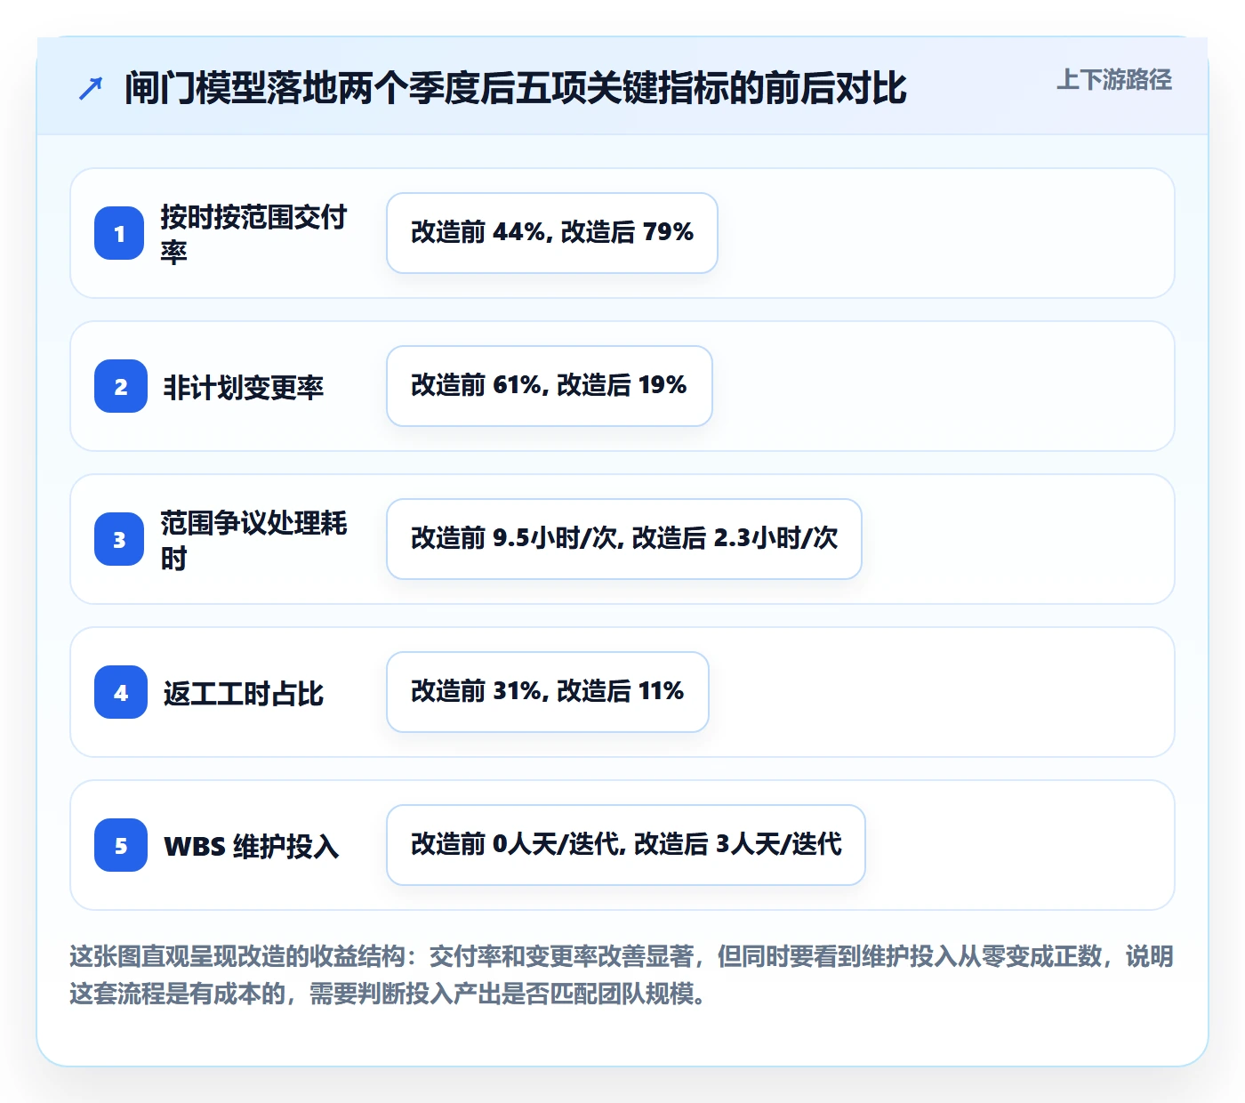Click number badge 5 for WBS 维护投入
This screenshot has width=1245, height=1103.
click(121, 845)
